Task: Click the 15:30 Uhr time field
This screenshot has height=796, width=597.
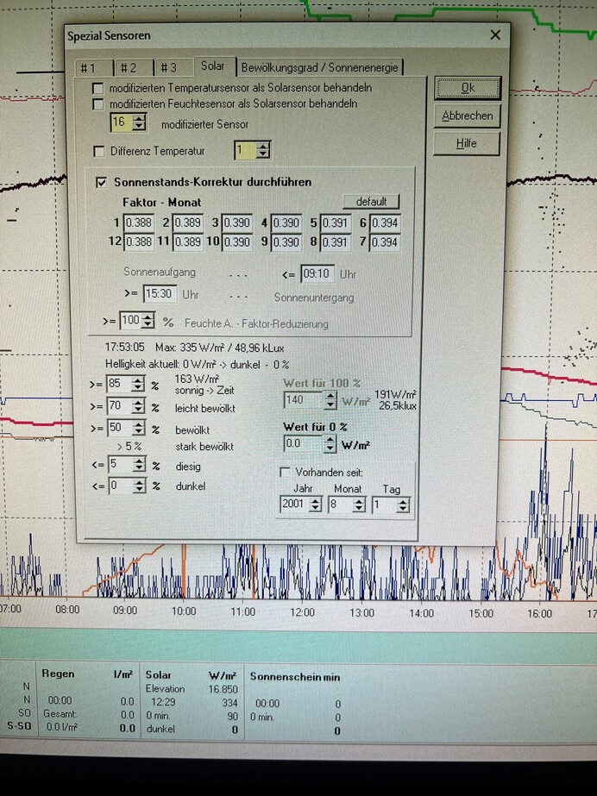Action: (160, 294)
